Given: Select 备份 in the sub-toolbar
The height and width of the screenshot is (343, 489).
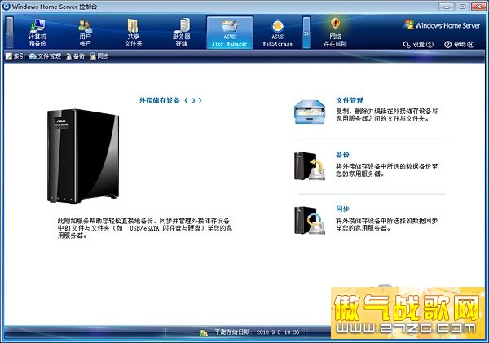Looking at the screenshot, I should (75, 56).
